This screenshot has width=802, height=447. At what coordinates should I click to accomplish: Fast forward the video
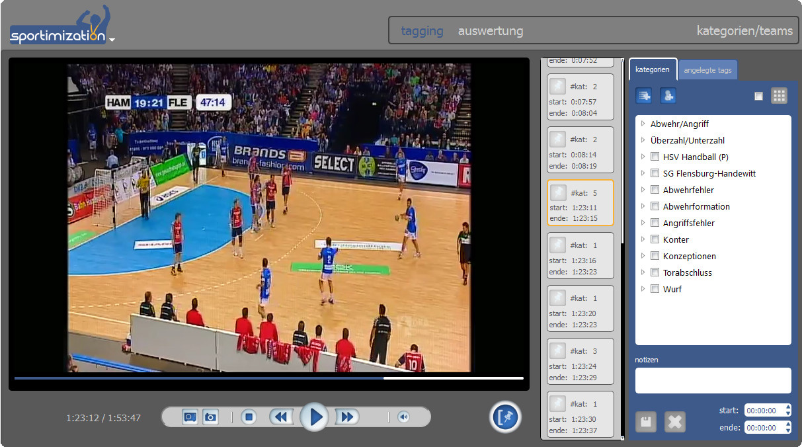(x=348, y=417)
